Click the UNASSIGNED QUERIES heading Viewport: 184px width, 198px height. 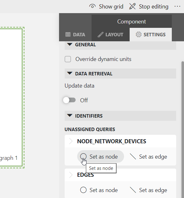point(90,129)
